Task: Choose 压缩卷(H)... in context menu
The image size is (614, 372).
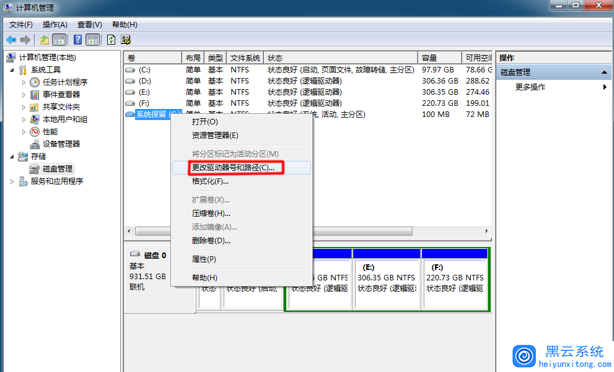Action: pos(241,214)
